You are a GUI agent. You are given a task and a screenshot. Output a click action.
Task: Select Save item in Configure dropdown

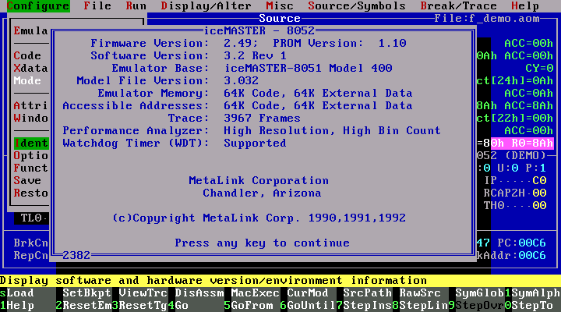point(27,180)
